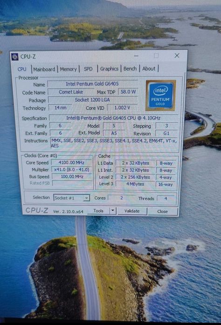Click the Tools button
The width and height of the screenshot is (221, 325).
(x=98, y=211)
